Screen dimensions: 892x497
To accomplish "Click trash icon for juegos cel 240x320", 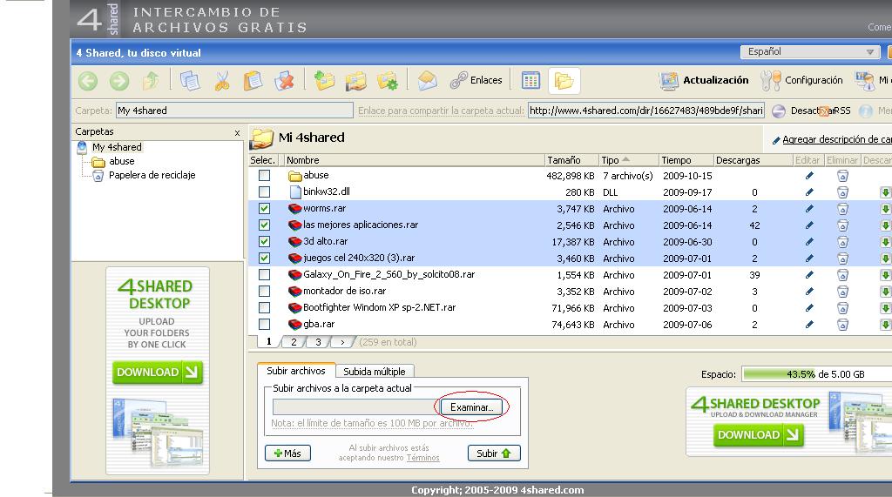I will (x=843, y=259).
